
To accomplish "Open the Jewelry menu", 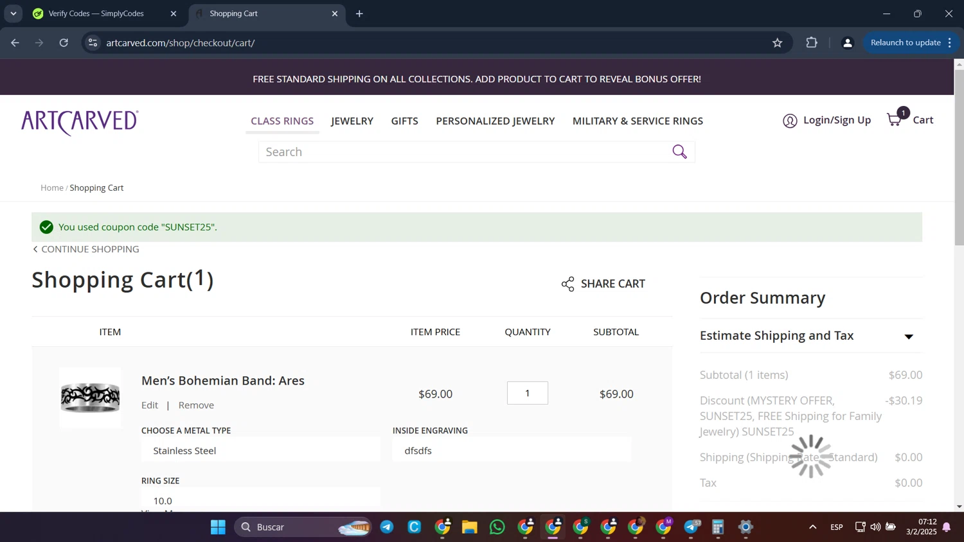I will click(352, 121).
